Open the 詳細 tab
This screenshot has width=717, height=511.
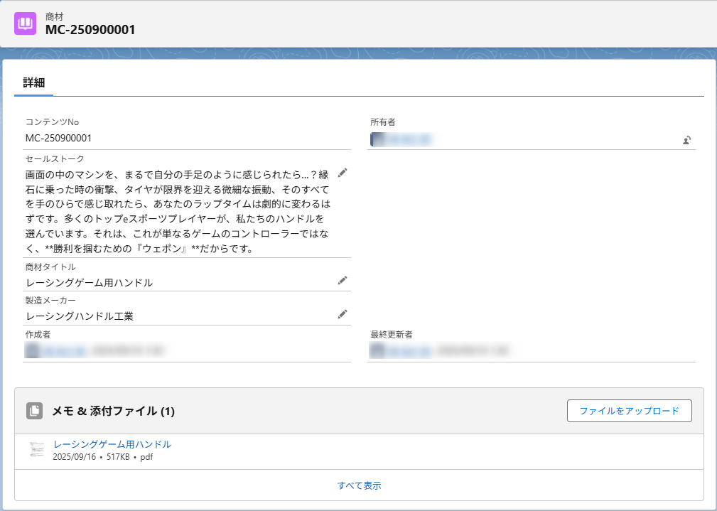pyautogui.click(x=33, y=82)
